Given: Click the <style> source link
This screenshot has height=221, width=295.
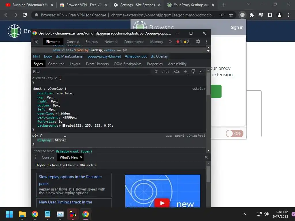Looking at the screenshot, I should click(x=199, y=89).
